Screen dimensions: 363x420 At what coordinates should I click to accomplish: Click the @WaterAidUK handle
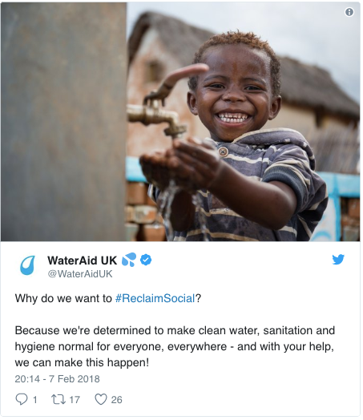click(80, 274)
